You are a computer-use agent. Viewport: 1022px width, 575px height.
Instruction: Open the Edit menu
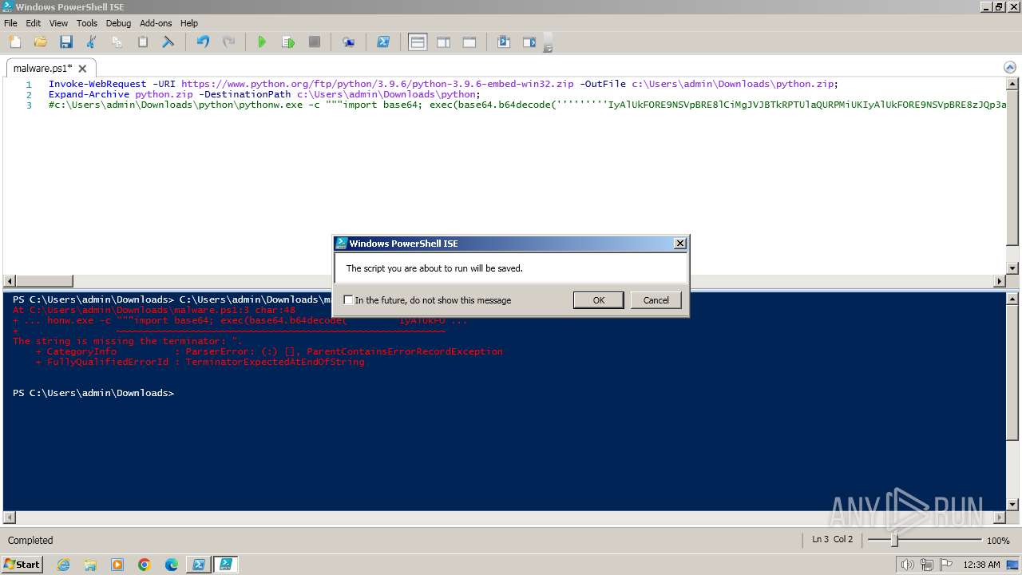tap(33, 23)
